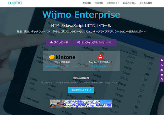Open the オンラインデモ (Wijmo 5) button
Screen dimensions: 164x115
tap(95, 43)
